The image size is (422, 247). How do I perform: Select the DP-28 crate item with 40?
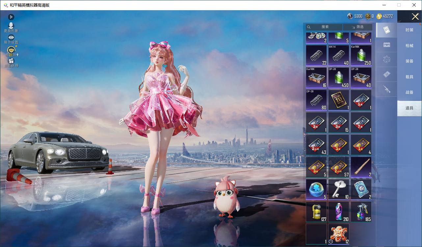click(361, 78)
